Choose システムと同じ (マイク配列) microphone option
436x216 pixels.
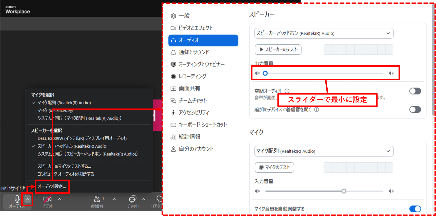[x=79, y=118]
